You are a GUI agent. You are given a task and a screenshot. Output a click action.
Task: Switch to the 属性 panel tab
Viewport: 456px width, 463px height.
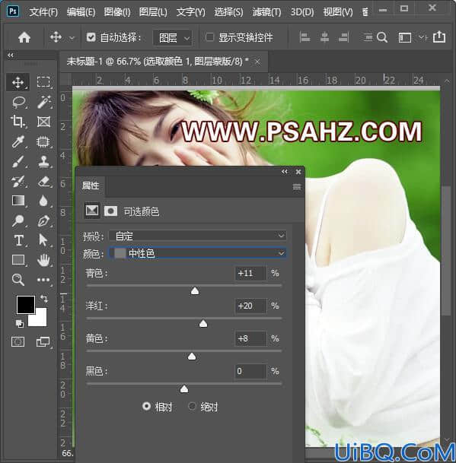point(91,186)
